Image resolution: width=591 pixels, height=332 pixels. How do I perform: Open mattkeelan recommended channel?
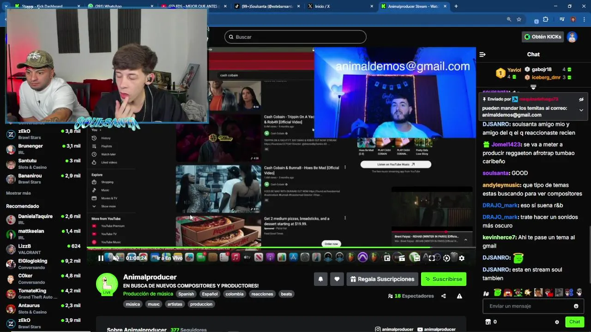44,234
